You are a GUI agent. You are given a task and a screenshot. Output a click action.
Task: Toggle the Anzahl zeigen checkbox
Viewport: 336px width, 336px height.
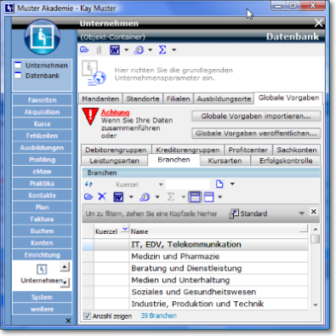click(88, 316)
